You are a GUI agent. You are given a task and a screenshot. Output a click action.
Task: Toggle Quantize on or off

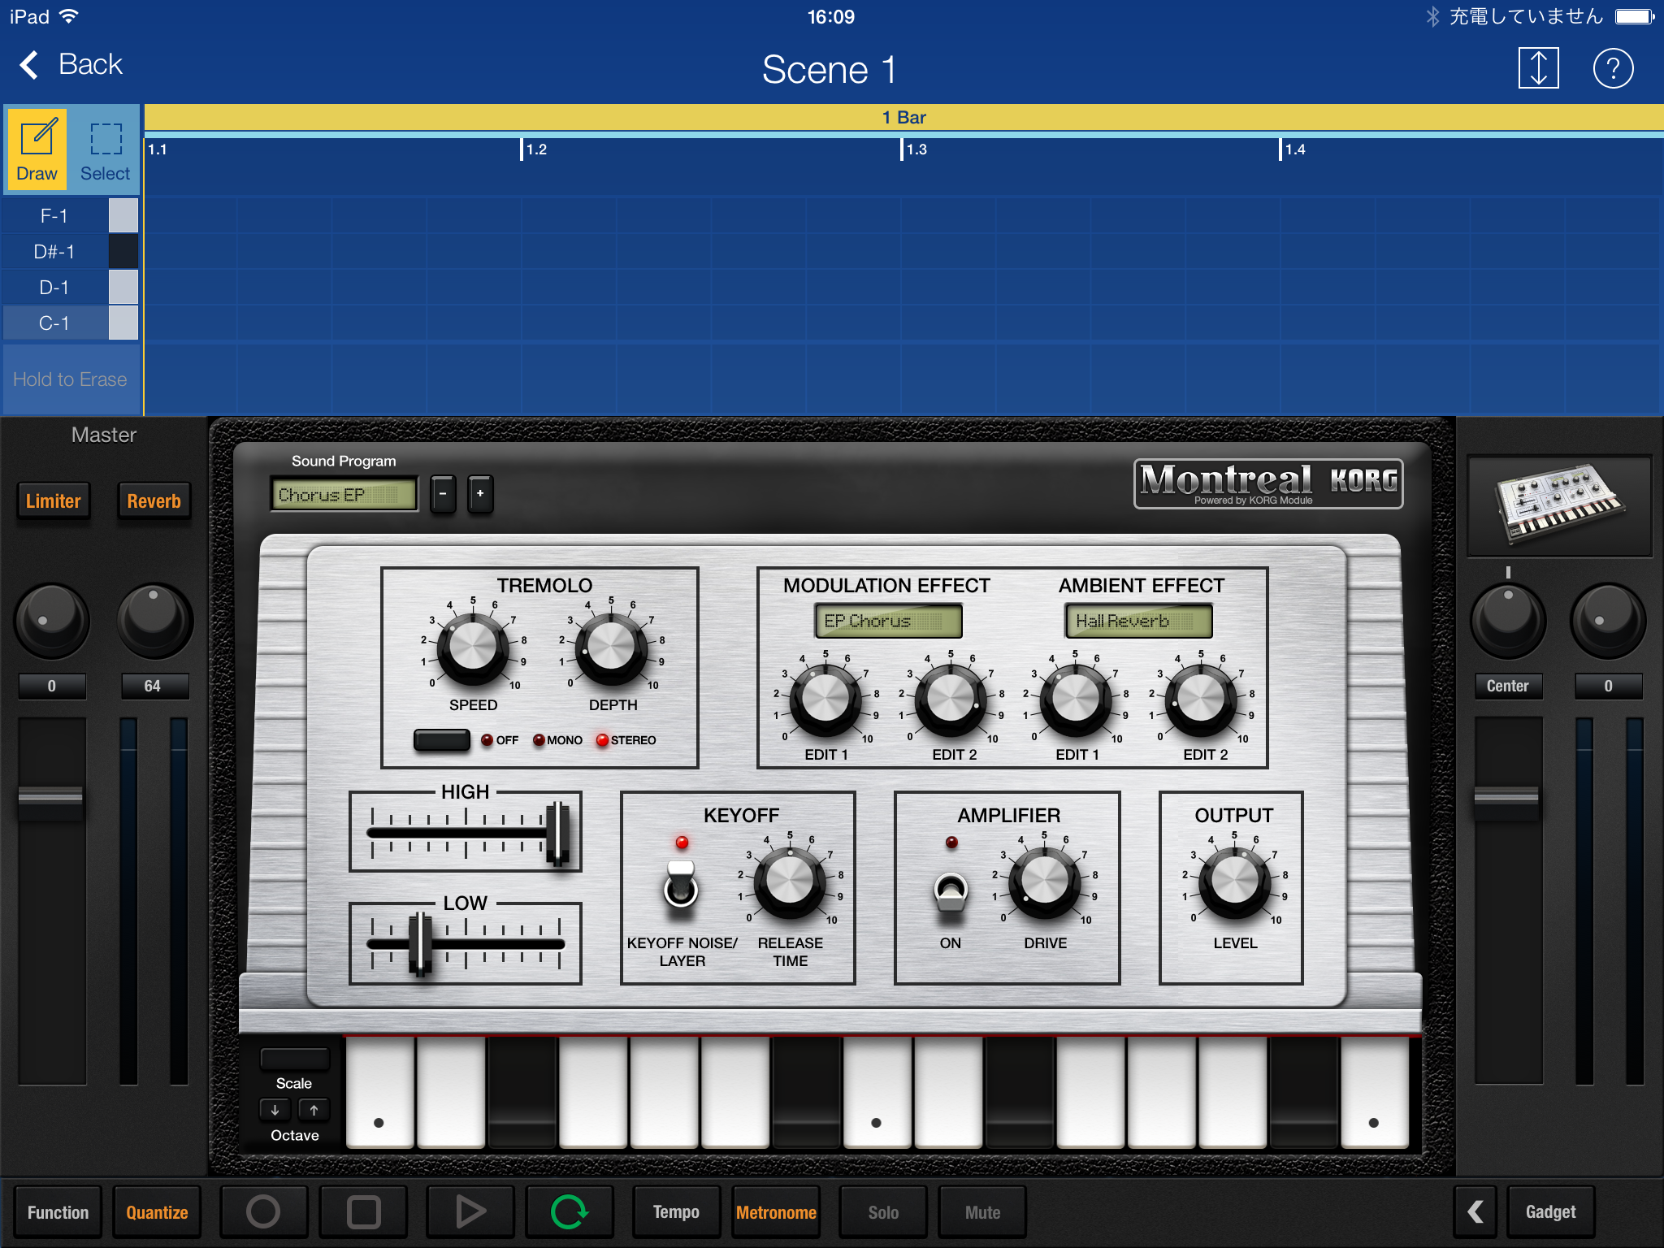[157, 1211]
